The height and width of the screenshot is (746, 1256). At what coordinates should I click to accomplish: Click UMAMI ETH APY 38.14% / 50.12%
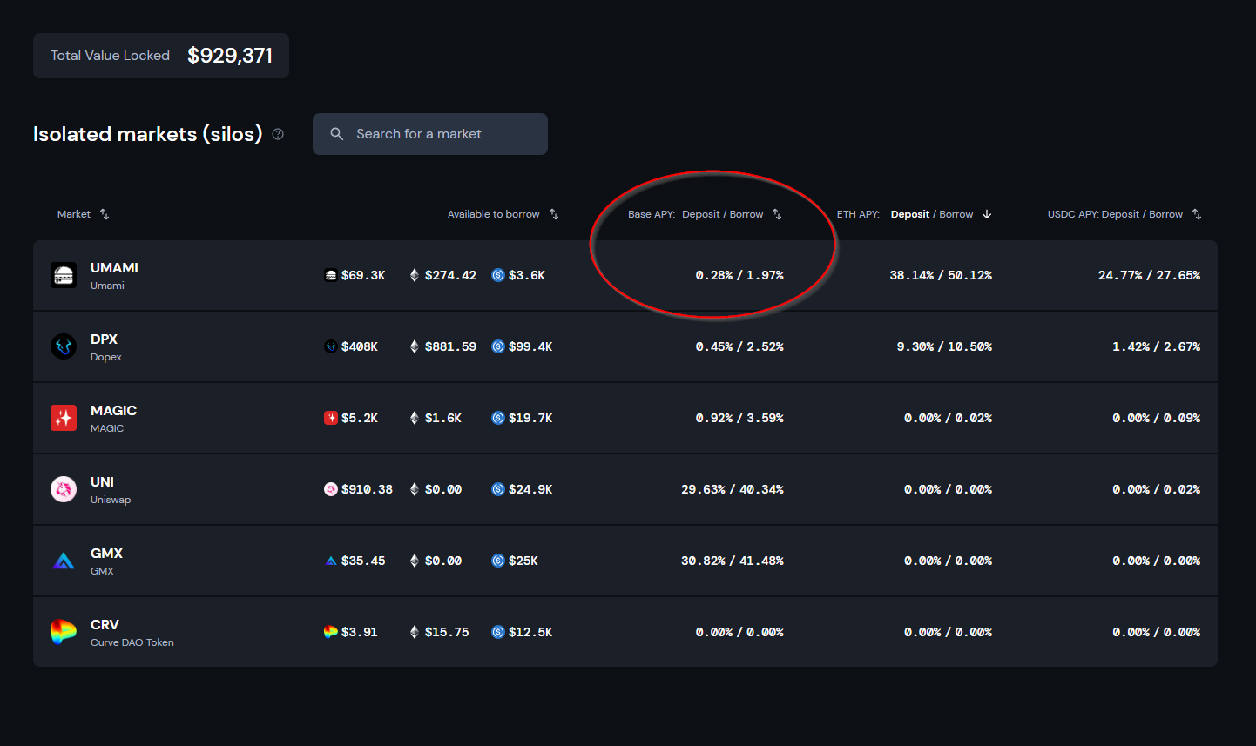[x=941, y=275]
